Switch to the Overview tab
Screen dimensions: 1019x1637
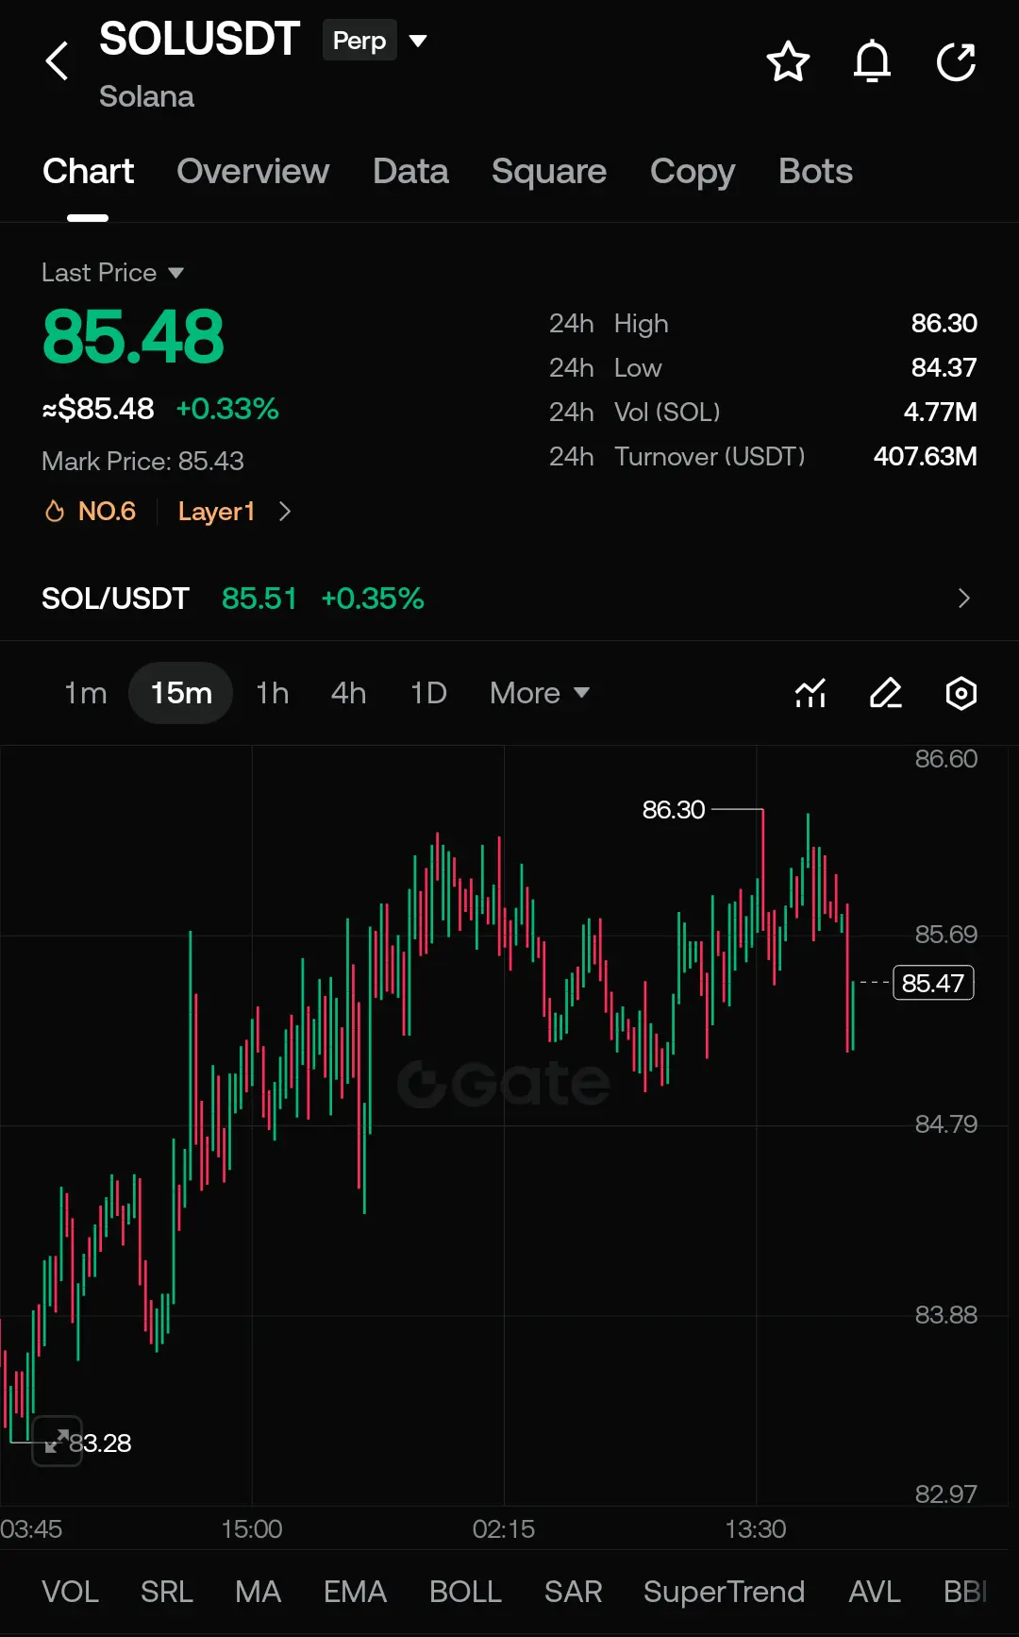point(253,172)
